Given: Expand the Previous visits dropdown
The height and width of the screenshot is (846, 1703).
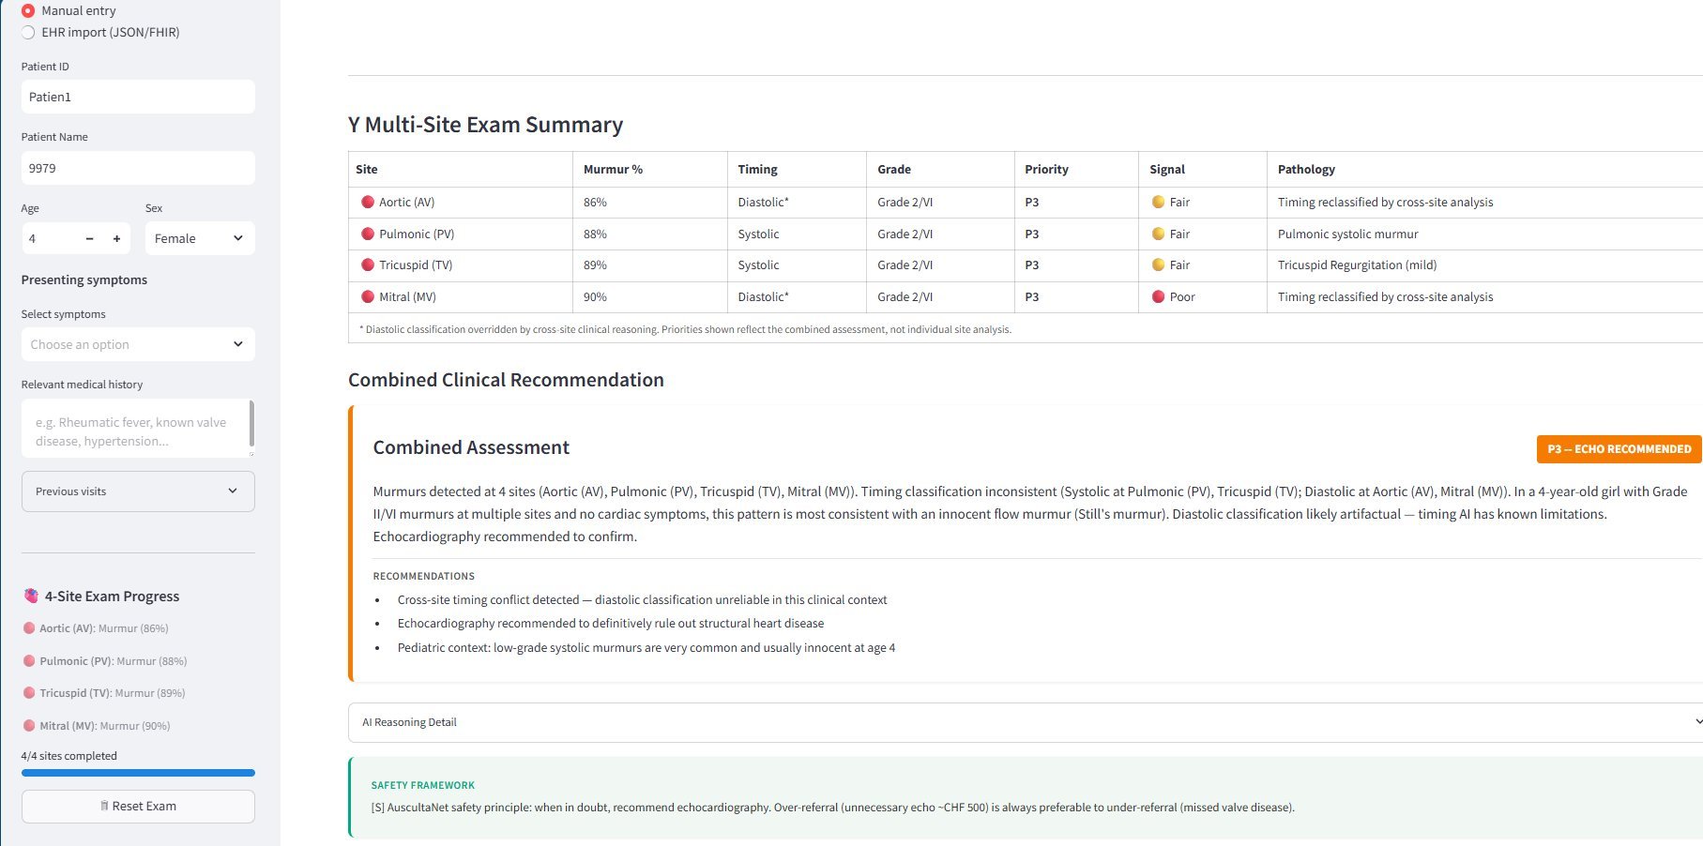Looking at the screenshot, I should click(x=137, y=491).
